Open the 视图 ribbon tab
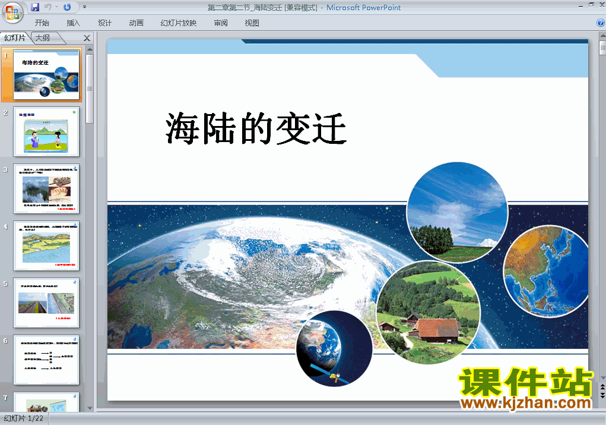The height and width of the screenshot is (425, 606). tap(252, 23)
